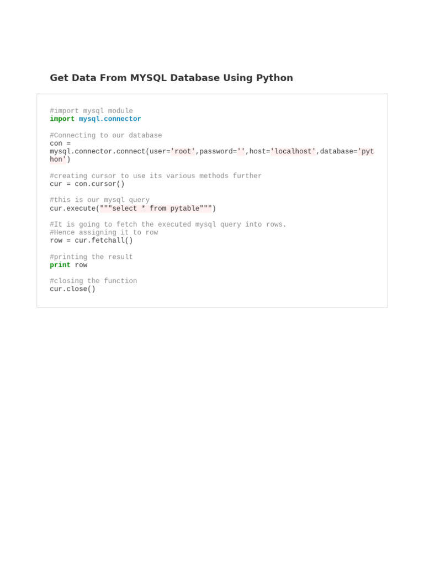424x565 pixels.
Task: Click the '#Connecting to our database' comment
Action: (x=106, y=135)
